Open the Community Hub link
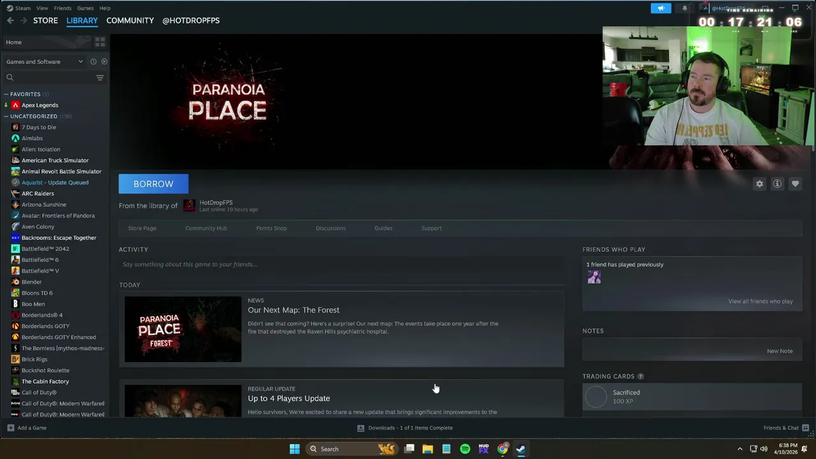This screenshot has width=816, height=459. tap(206, 228)
